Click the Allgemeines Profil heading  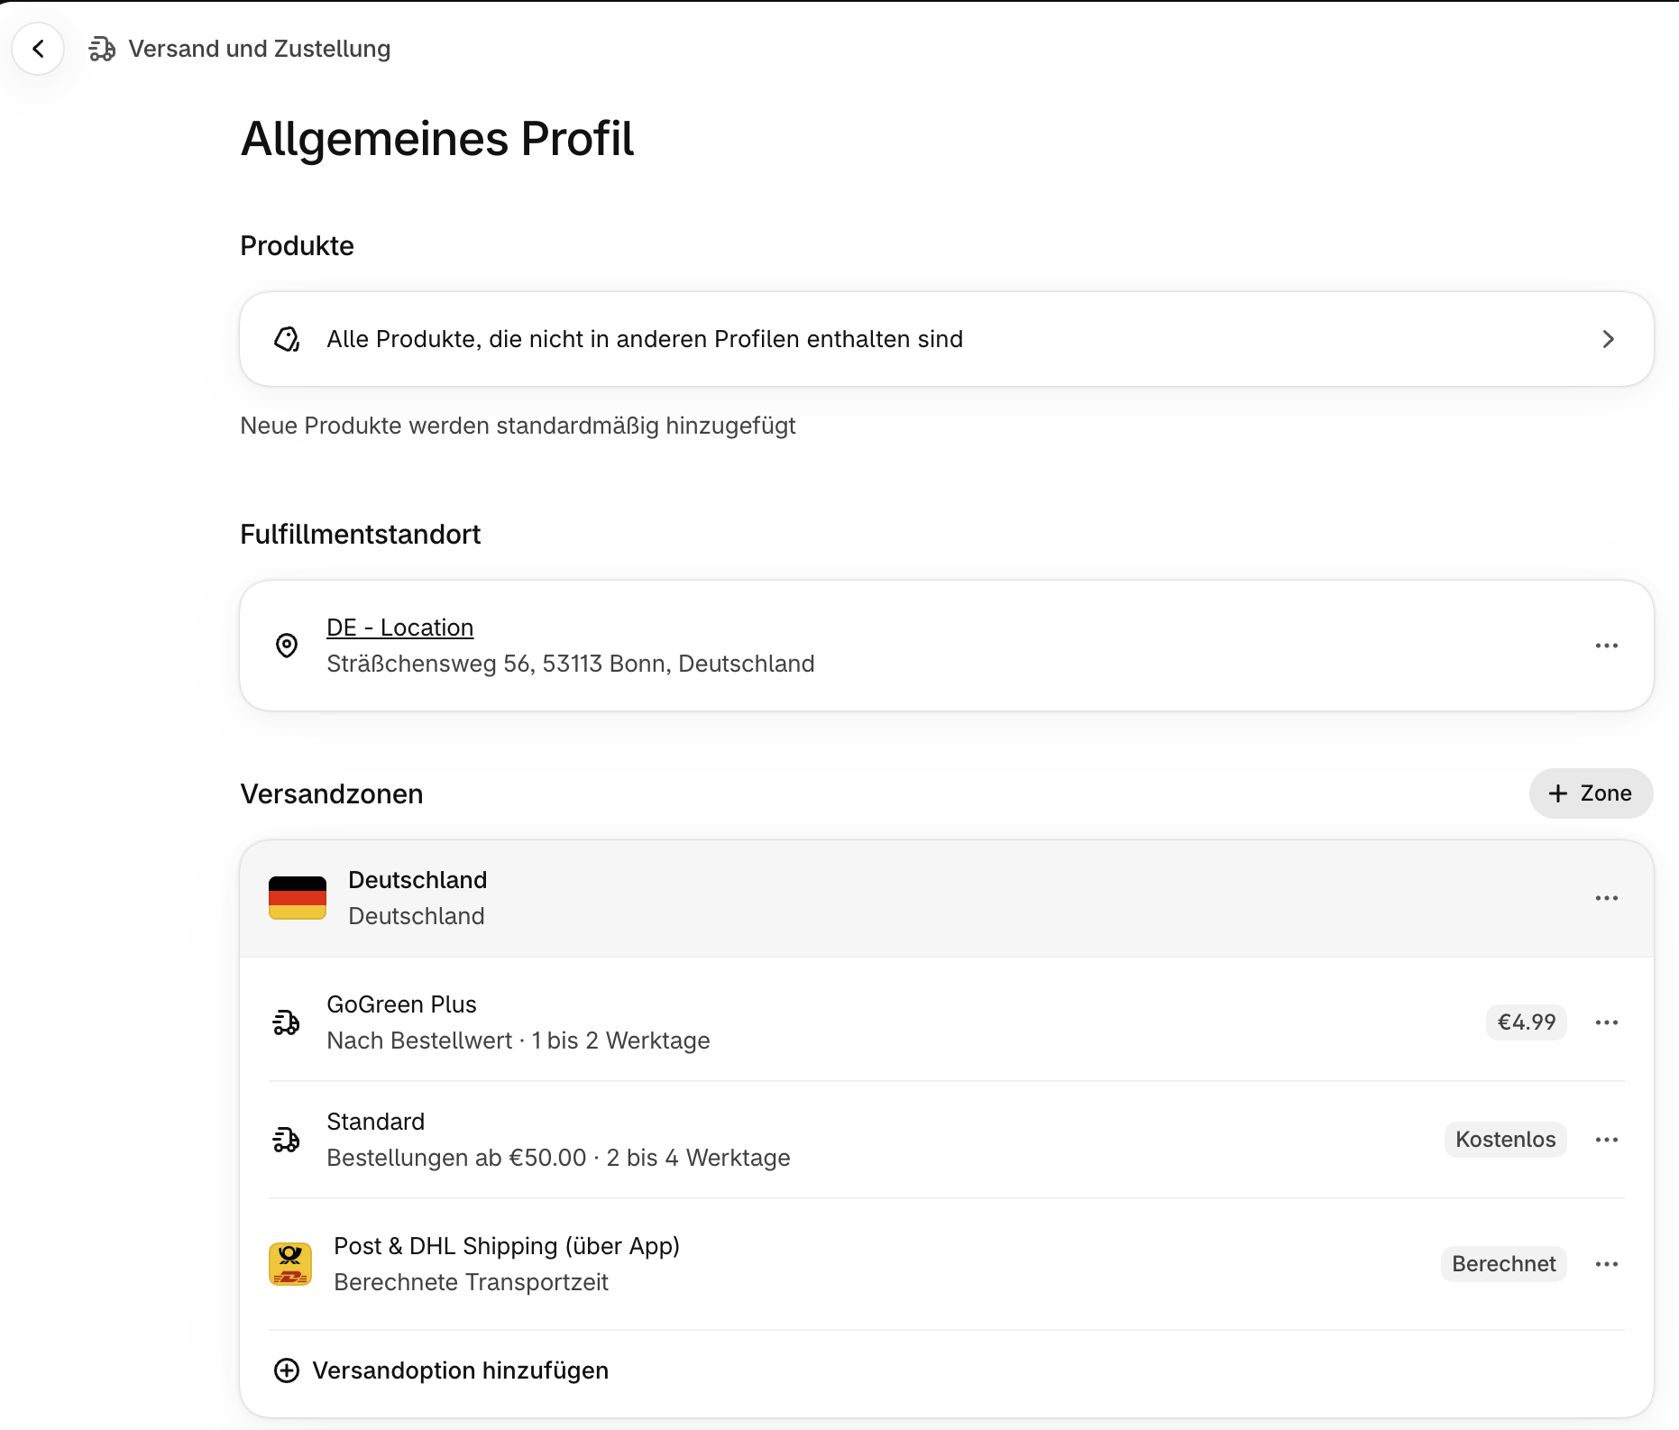tap(437, 139)
